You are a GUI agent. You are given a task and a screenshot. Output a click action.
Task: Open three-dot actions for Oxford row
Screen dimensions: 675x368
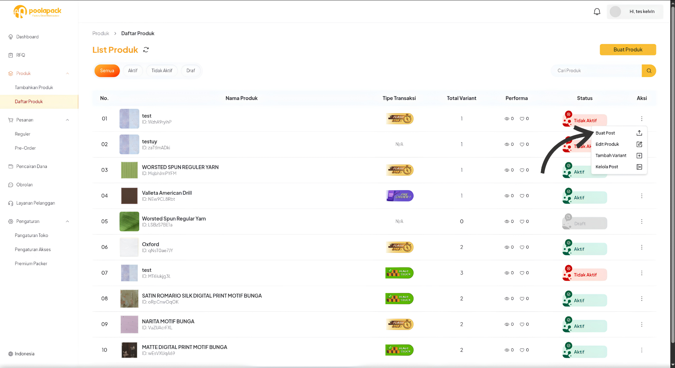coord(642,247)
